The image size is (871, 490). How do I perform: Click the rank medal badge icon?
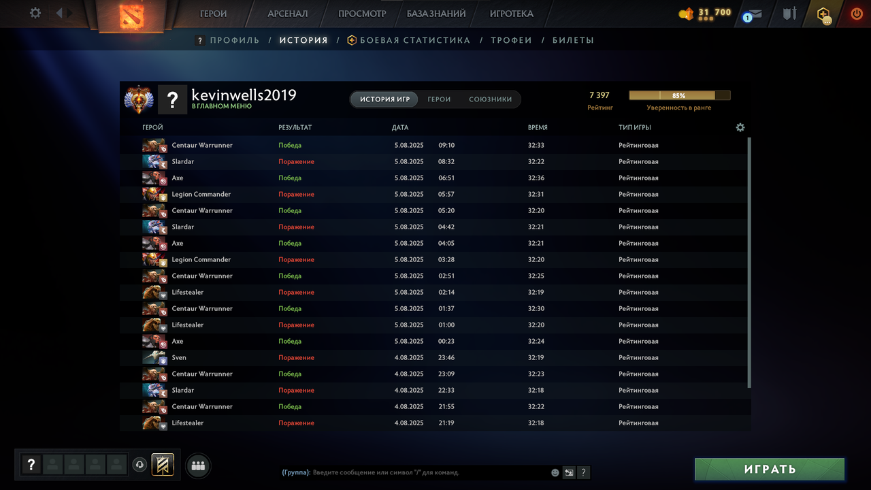139,99
